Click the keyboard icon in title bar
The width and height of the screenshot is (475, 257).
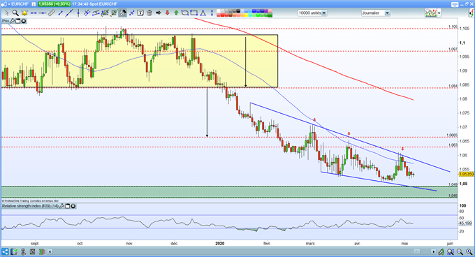tap(455, 4)
